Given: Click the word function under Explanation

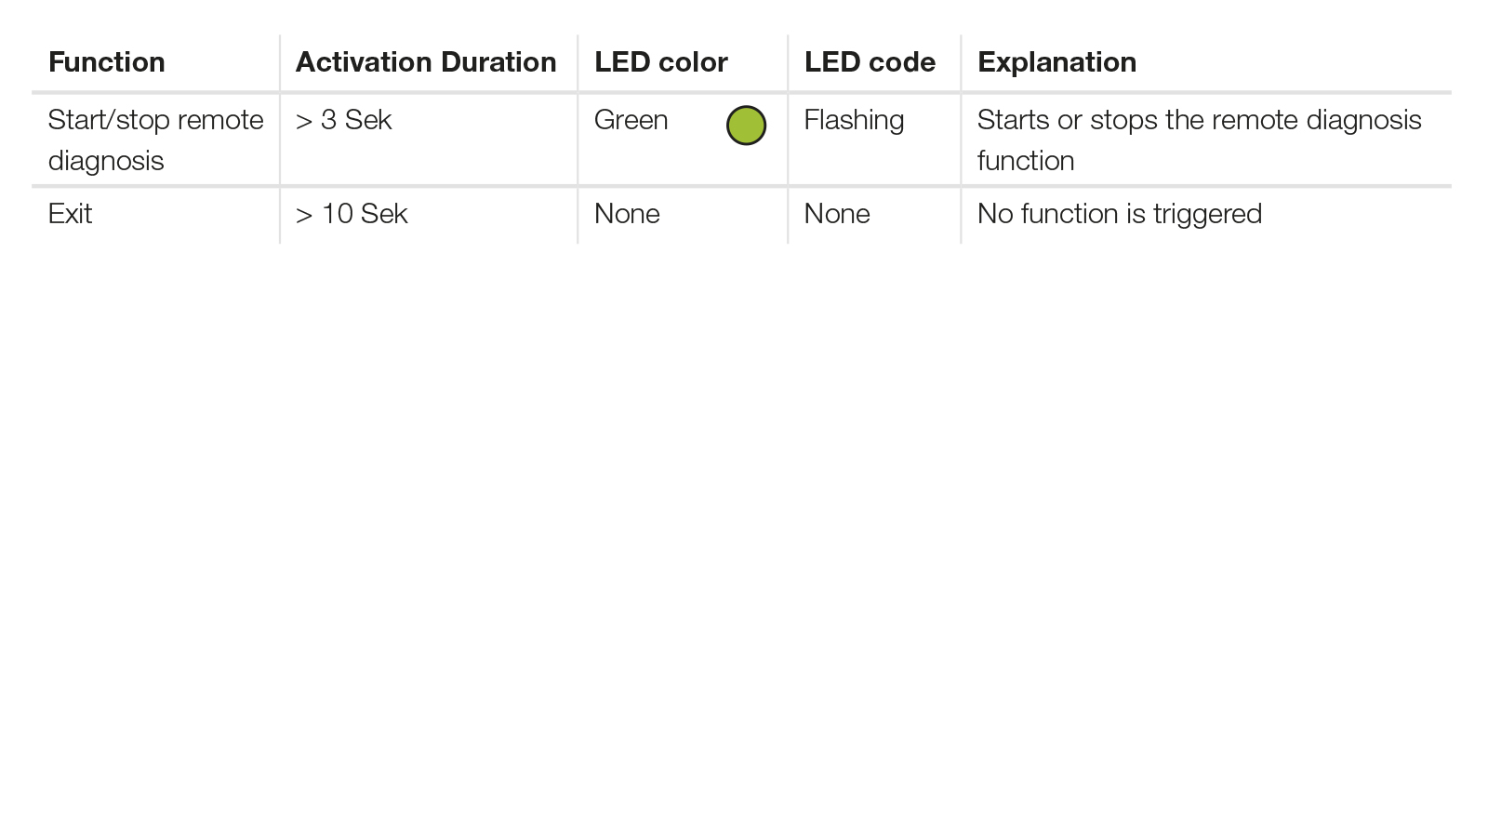Looking at the screenshot, I should pos(1026,161).
